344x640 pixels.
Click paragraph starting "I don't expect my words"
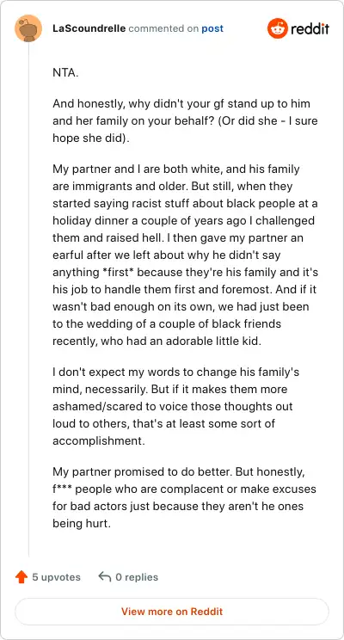click(x=177, y=406)
